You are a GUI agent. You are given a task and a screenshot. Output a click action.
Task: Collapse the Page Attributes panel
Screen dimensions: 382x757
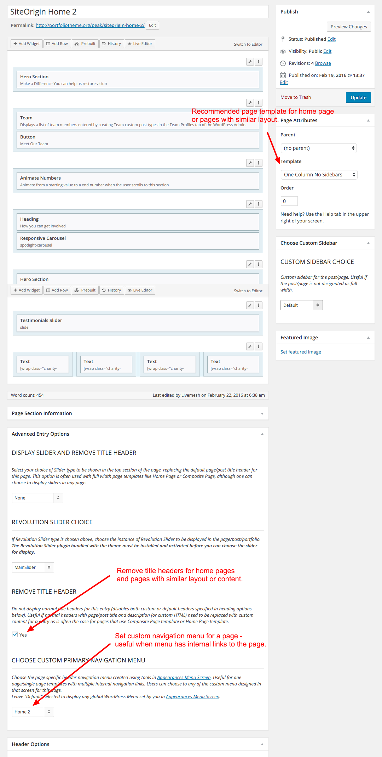368,120
